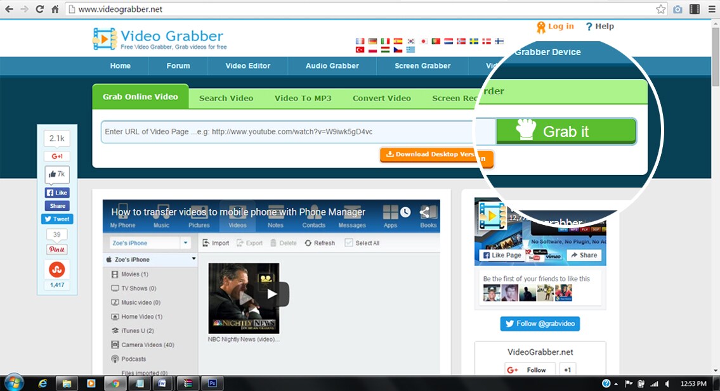Open the browser home page icon

pyautogui.click(x=55, y=9)
